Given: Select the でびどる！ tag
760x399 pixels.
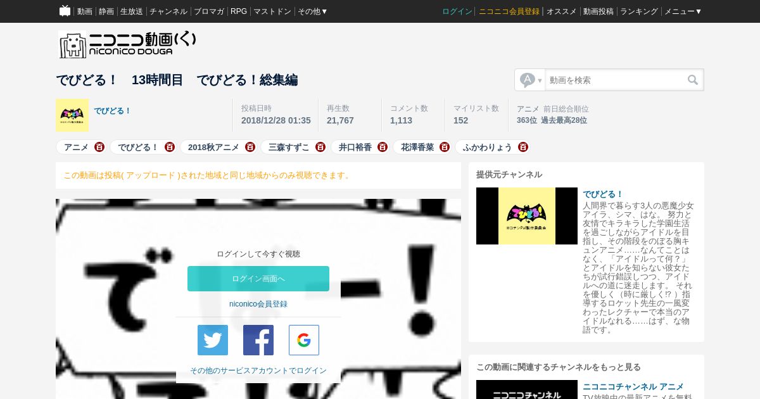Looking at the screenshot, I should [x=138, y=147].
